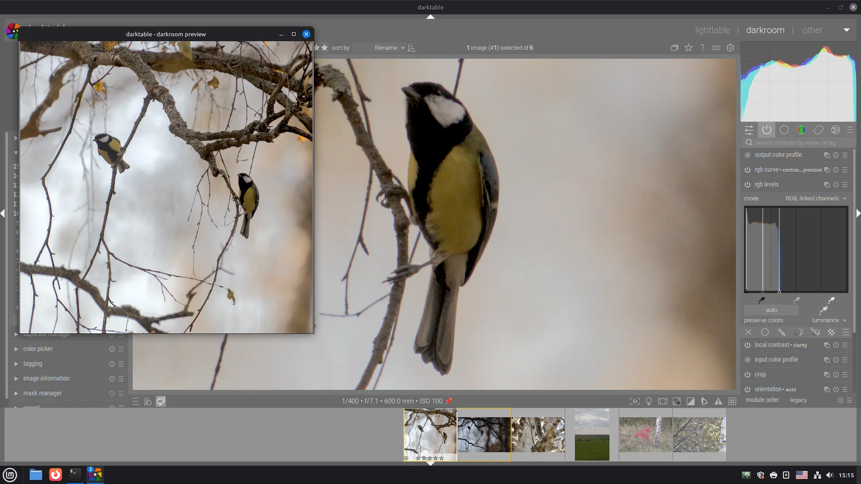Open global preferences gear icon
This screenshot has height=484, width=861.
(x=731, y=48)
